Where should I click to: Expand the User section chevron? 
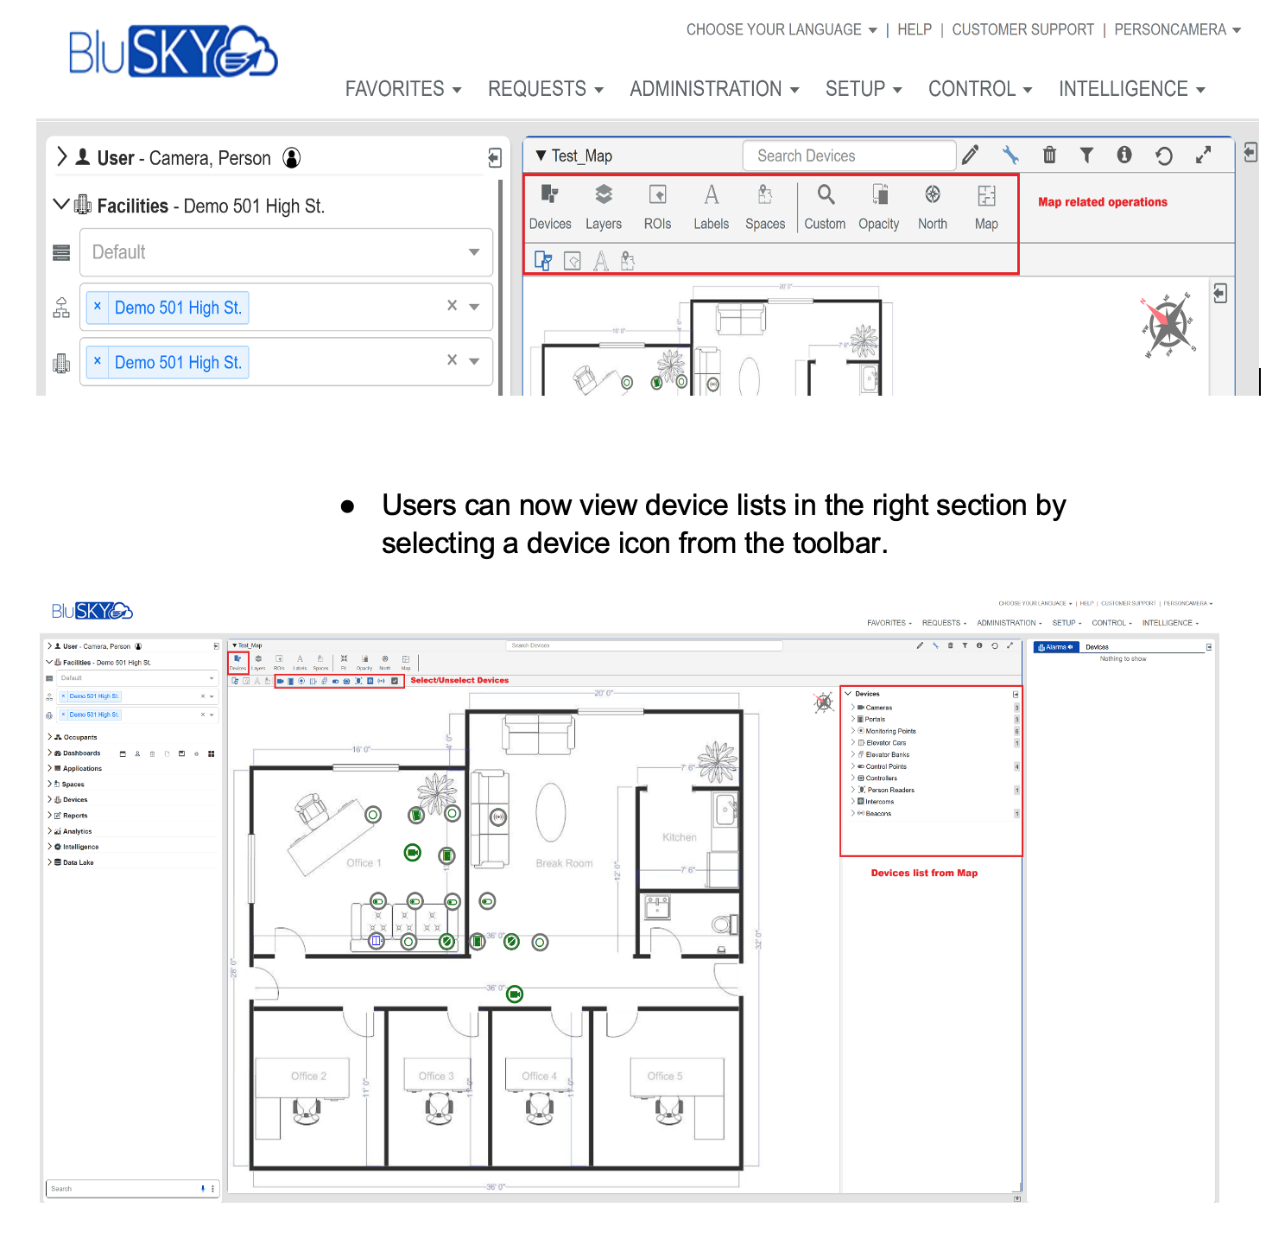coord(61,157)
